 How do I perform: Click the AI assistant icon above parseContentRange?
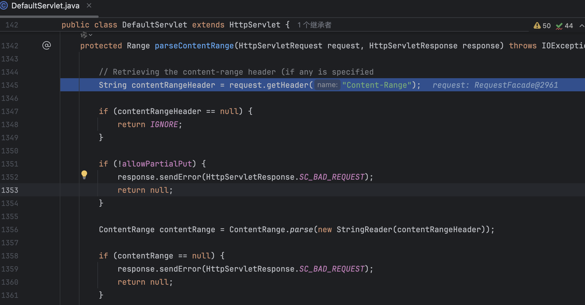point(84,35)
